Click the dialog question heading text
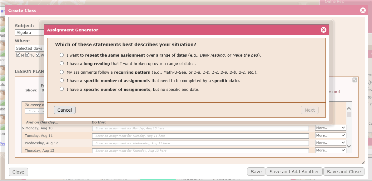This screenshot has width=372, height=181. click(126, 44)
